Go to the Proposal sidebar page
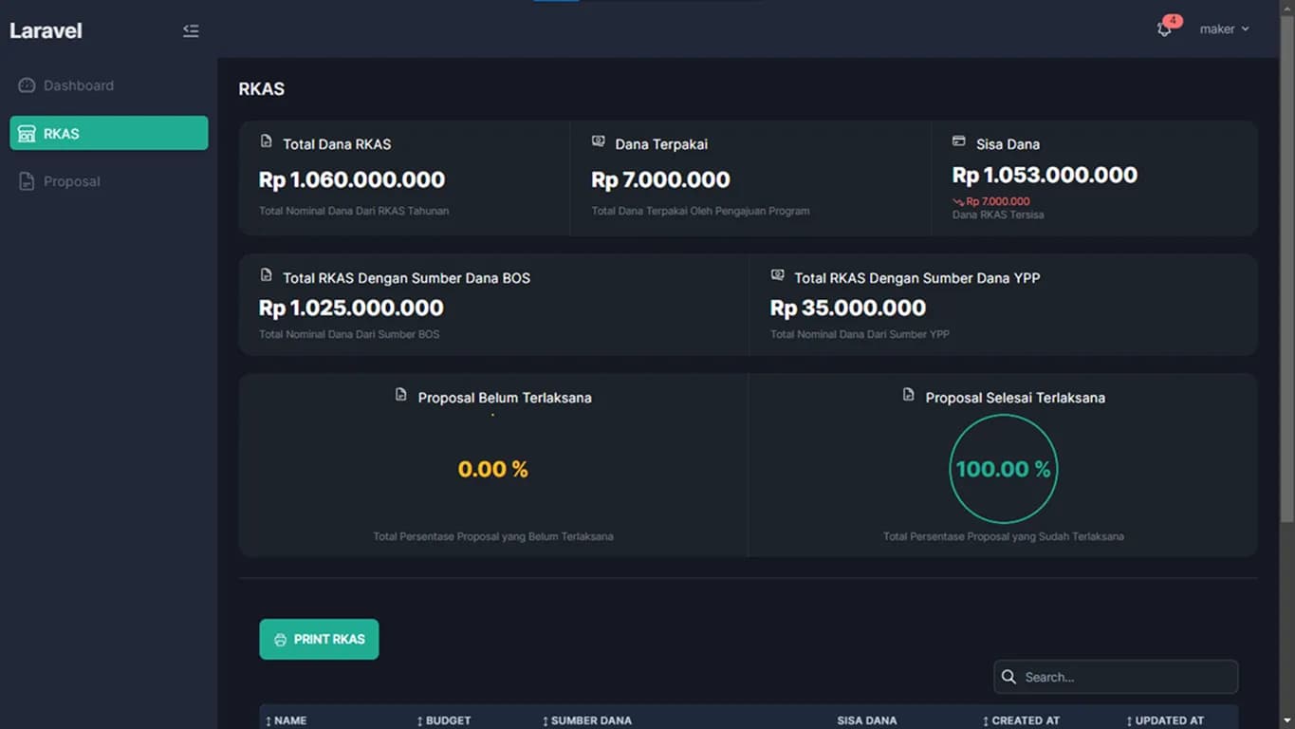1295x729 pixels. [71, 181]
